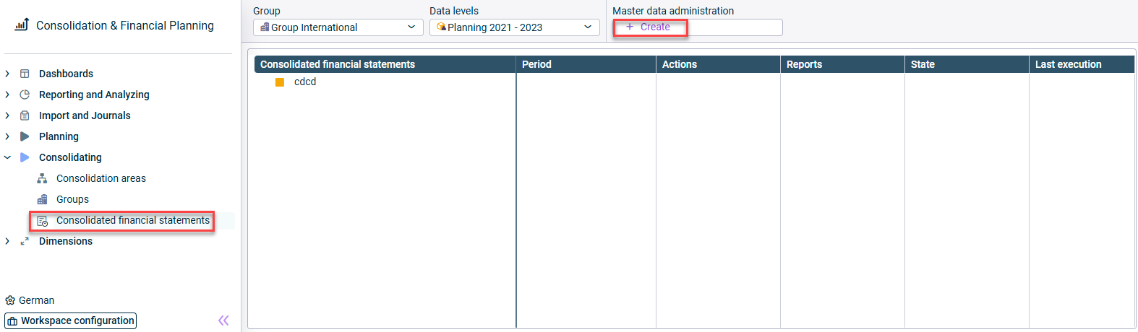Open the Group International dropdown
This screenshot has height=332, width=1138.
click(x=338, y=27)
